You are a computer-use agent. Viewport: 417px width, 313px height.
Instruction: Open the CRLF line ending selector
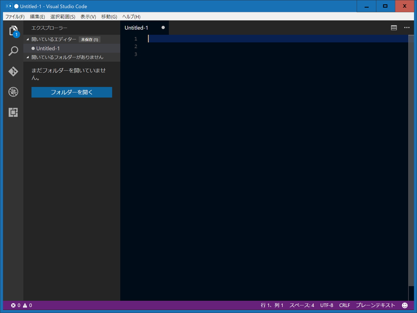point(345,305)
